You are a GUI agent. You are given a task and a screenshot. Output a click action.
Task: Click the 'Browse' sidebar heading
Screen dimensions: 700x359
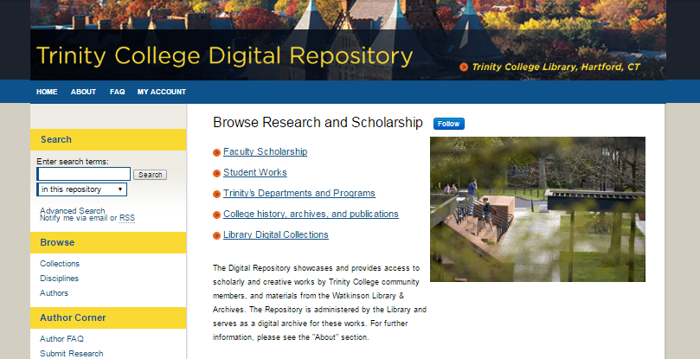click(57, 242)
